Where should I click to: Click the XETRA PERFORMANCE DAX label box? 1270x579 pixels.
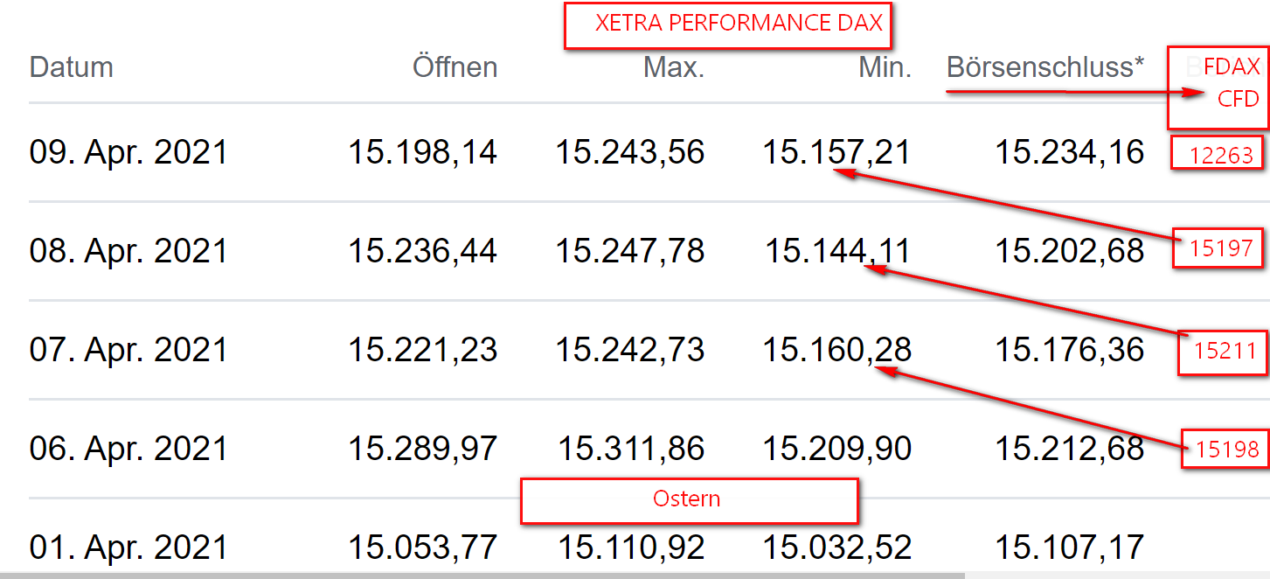[729, 25]
